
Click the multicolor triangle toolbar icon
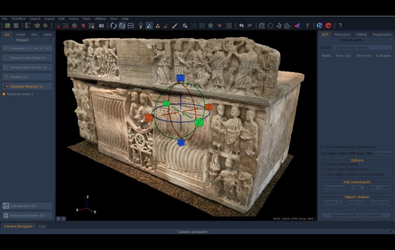[x=166, y=26]
